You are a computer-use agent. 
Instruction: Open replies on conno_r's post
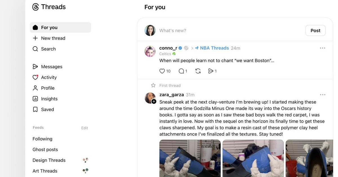pyautogui.click(x=181, y=71)
